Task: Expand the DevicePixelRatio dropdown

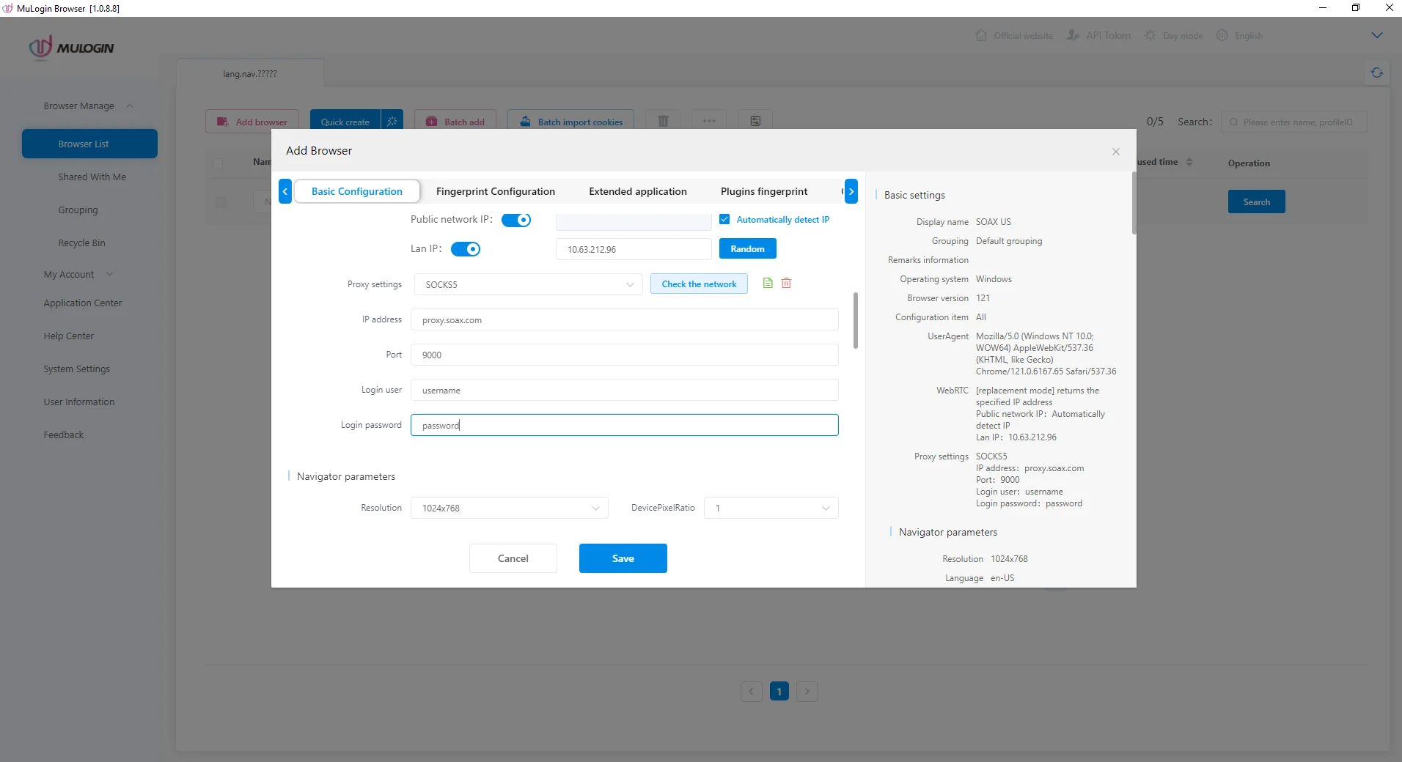Action: click(771, 508)
